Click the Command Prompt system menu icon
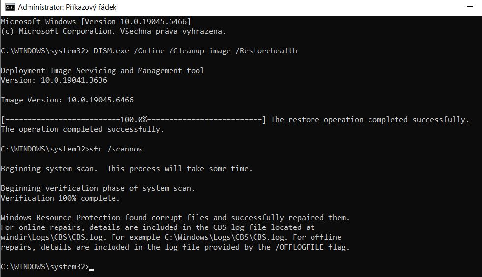 9,7
